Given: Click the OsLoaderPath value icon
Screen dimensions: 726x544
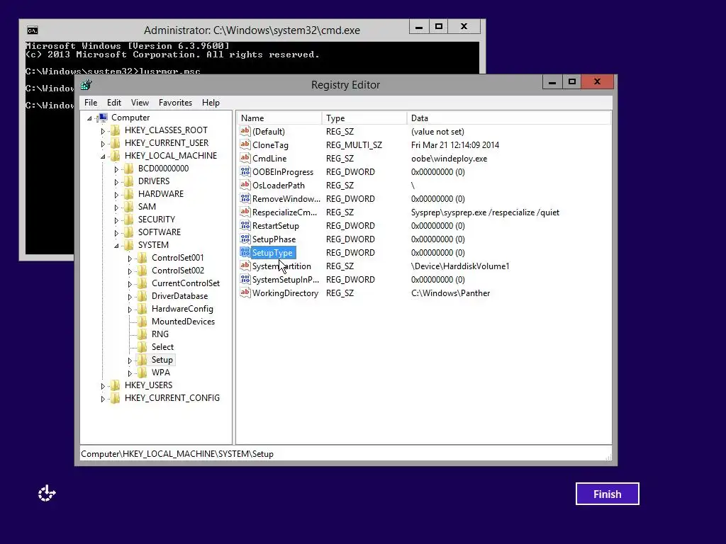Looking at the screenshot, I should pyautogui.click(x=245, y=185).
